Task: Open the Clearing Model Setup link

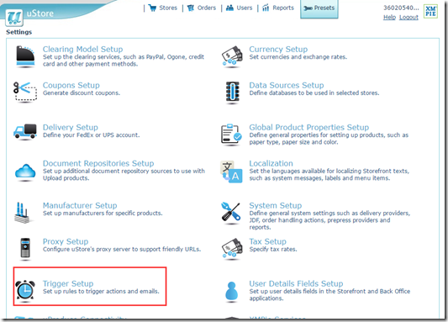Action: 83,49
